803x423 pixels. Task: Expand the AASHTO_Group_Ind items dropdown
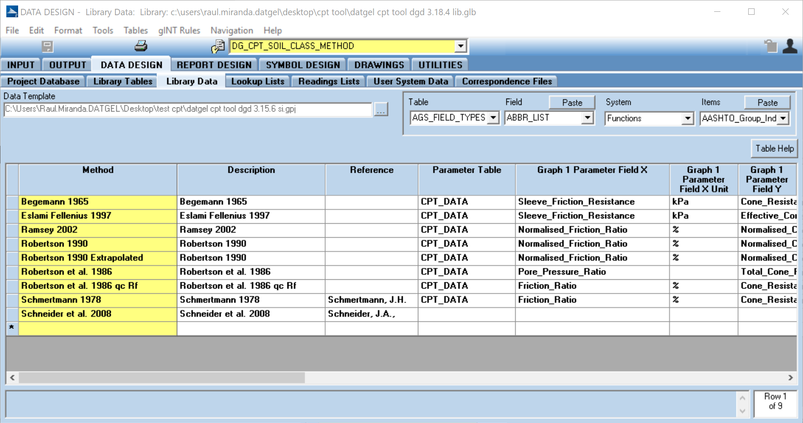coord(783,119)
